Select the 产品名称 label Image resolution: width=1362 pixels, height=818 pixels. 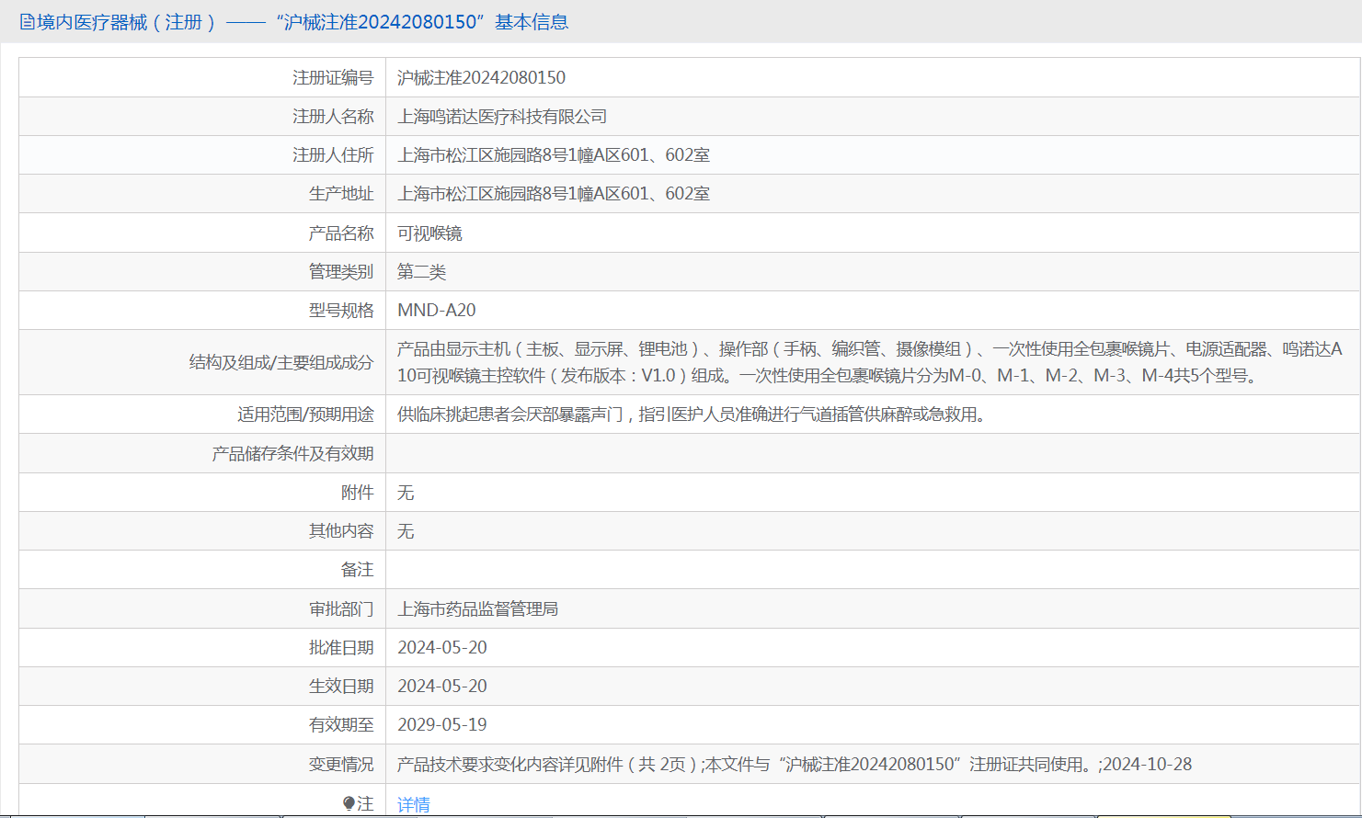341,233
